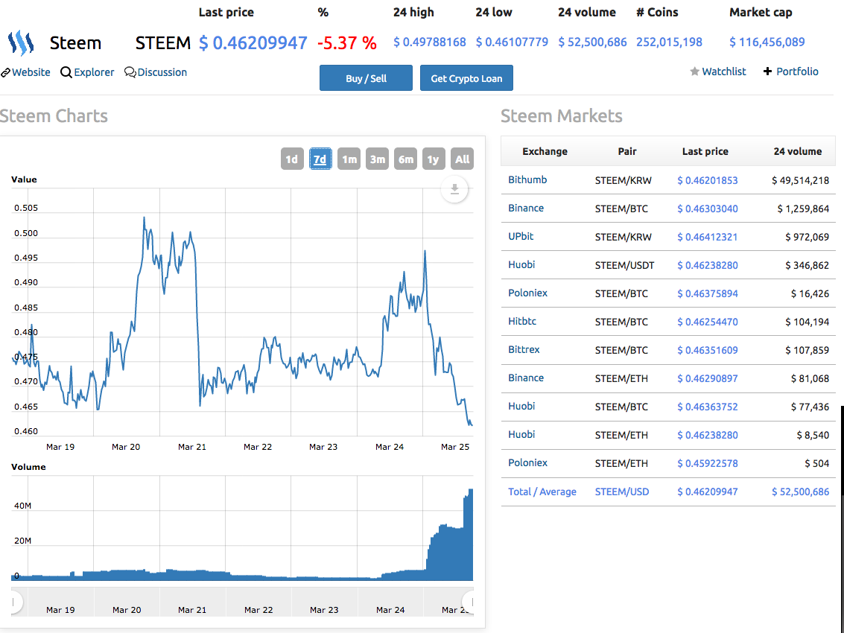Click the Market cap value $ 116,456,089
Image resolution: width=844 pixels, height=633 pixels.
[767, 42]
